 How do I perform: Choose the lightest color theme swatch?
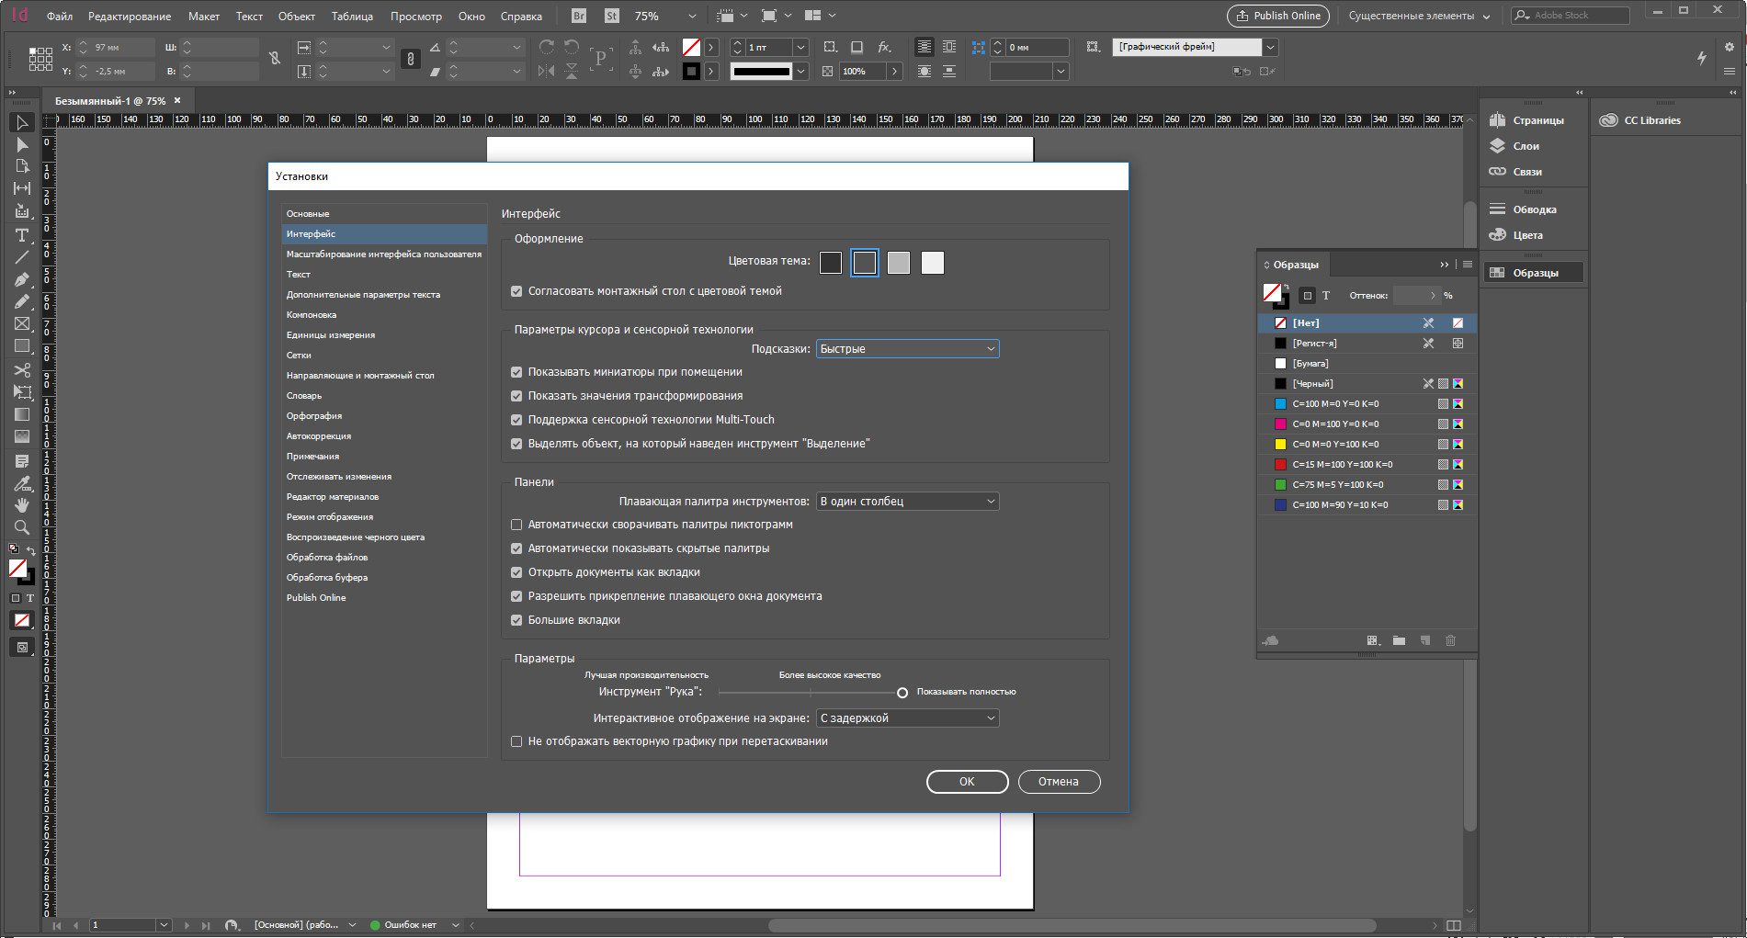click(932, 263)
